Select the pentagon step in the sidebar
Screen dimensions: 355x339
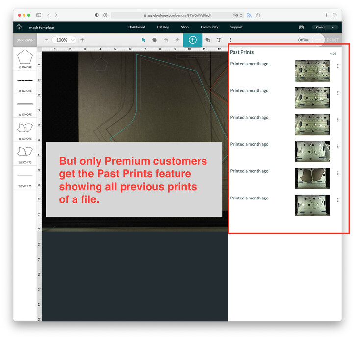click(25, 58)
